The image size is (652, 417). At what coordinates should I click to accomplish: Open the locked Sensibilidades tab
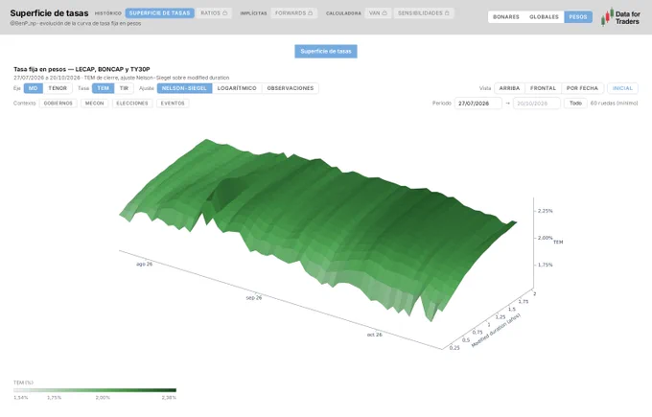423,13
